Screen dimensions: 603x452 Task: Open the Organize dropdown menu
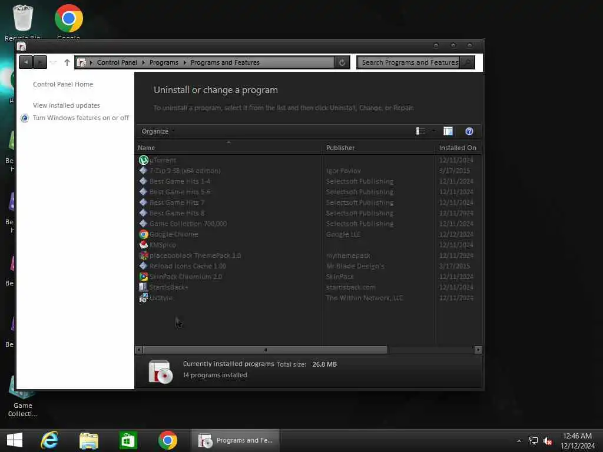(x=158, y=131)
